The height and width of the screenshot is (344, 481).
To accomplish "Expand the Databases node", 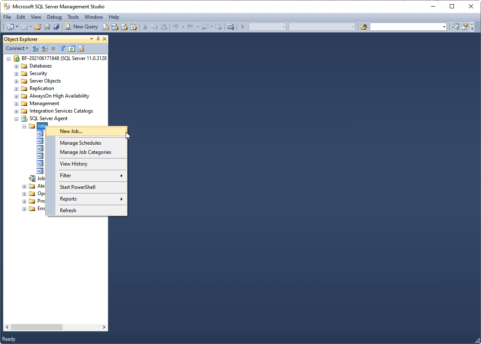I will [17, 66].
